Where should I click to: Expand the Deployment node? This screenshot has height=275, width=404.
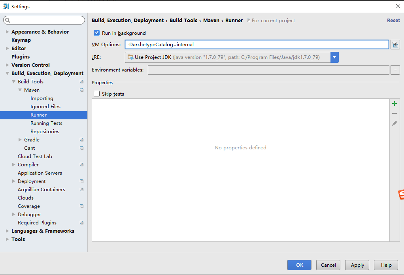point(14,181)
